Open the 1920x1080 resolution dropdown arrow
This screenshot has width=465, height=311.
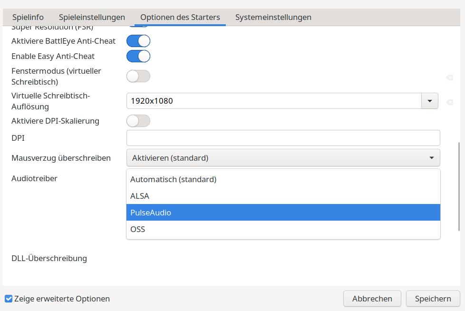pos(430,101)
